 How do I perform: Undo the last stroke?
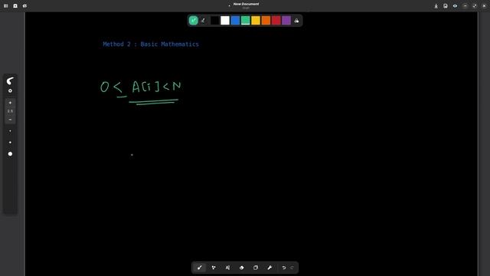(284, 268)
